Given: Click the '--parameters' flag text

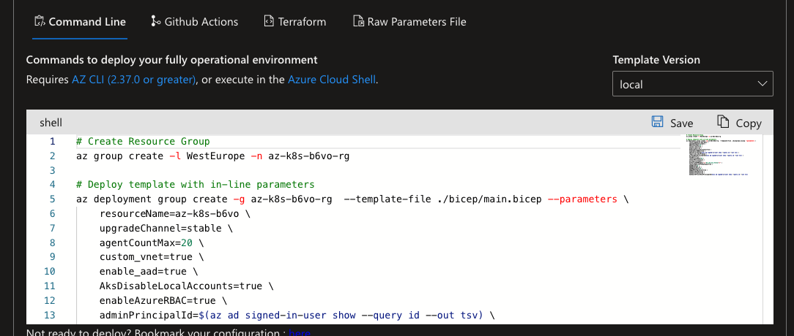Looking at the screenshot, I should [x=582, y=199].
